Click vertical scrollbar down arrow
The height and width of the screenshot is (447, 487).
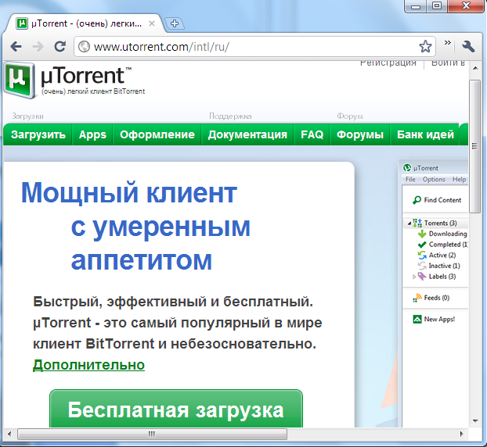(475, 421)
